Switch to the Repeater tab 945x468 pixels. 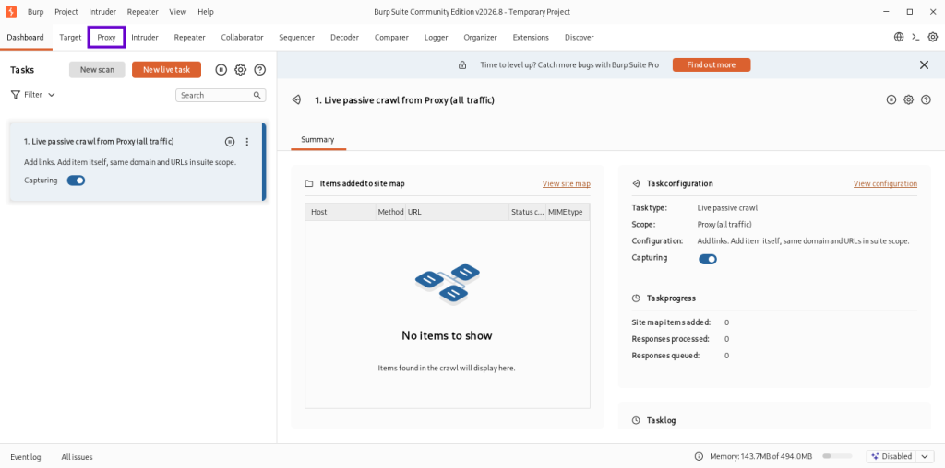190,37
